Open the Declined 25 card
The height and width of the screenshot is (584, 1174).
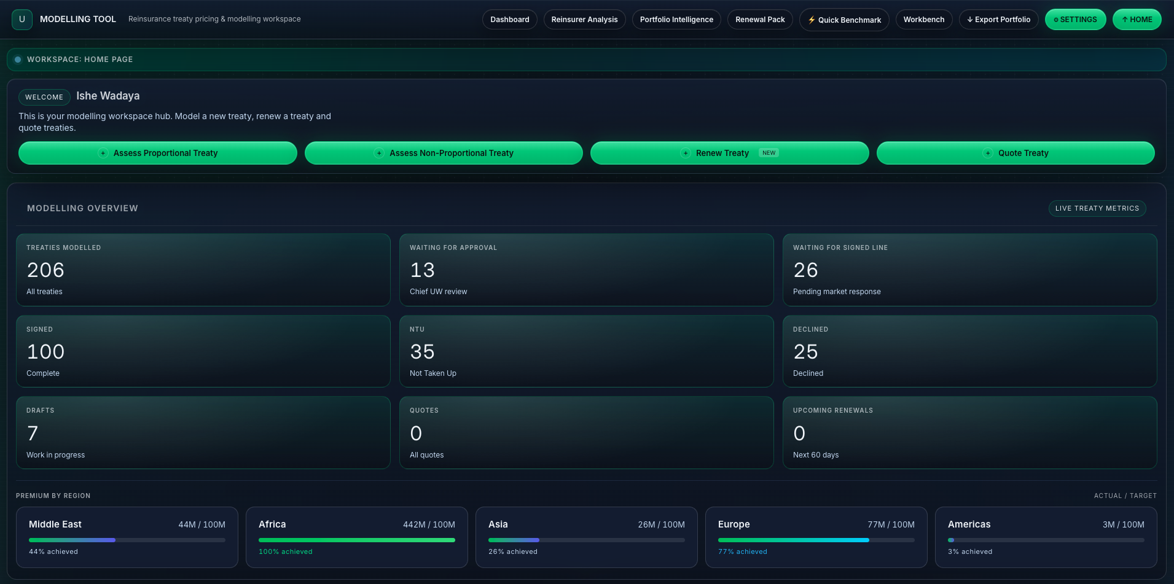(969, 351)
